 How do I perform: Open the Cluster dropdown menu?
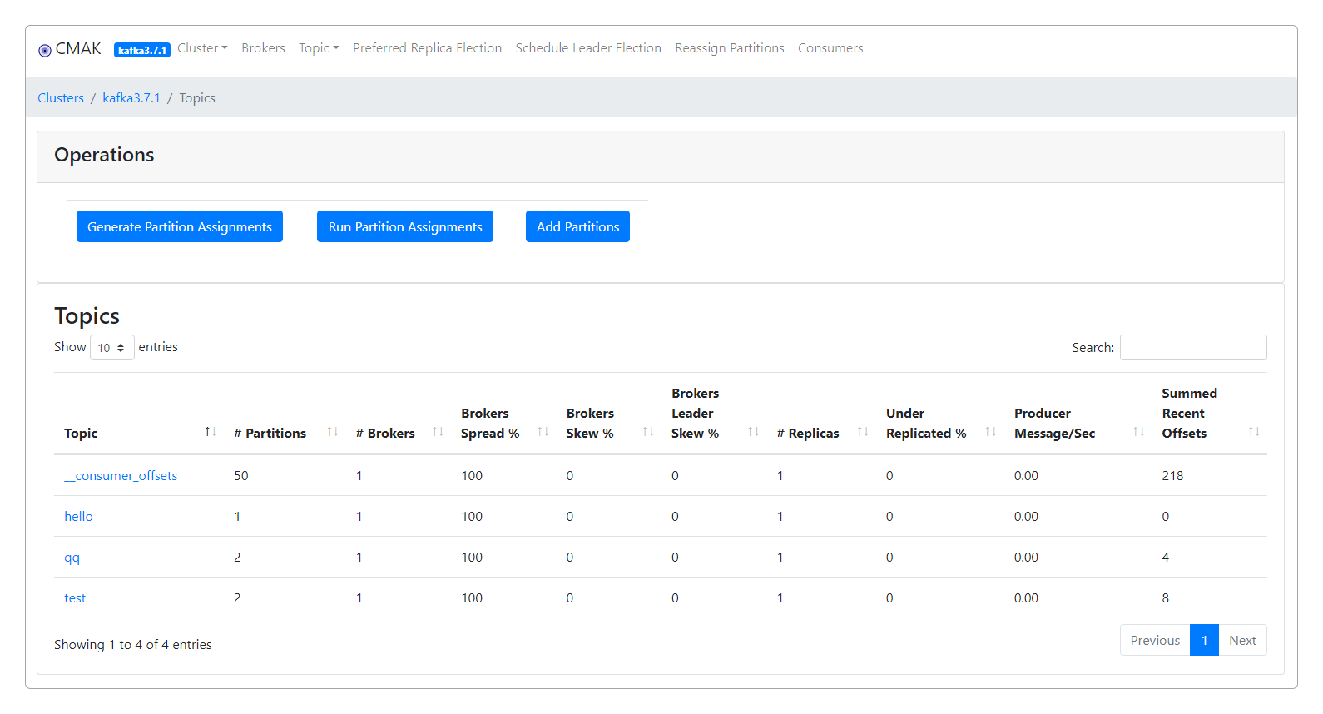(x=202, y=48)
